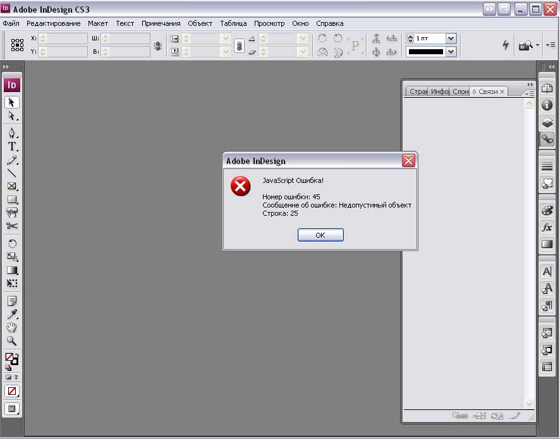Image resolution: width=560 pixels, height=439 pixels.
Task: Open the Control panel flyout menu
Action: (551, 45)
